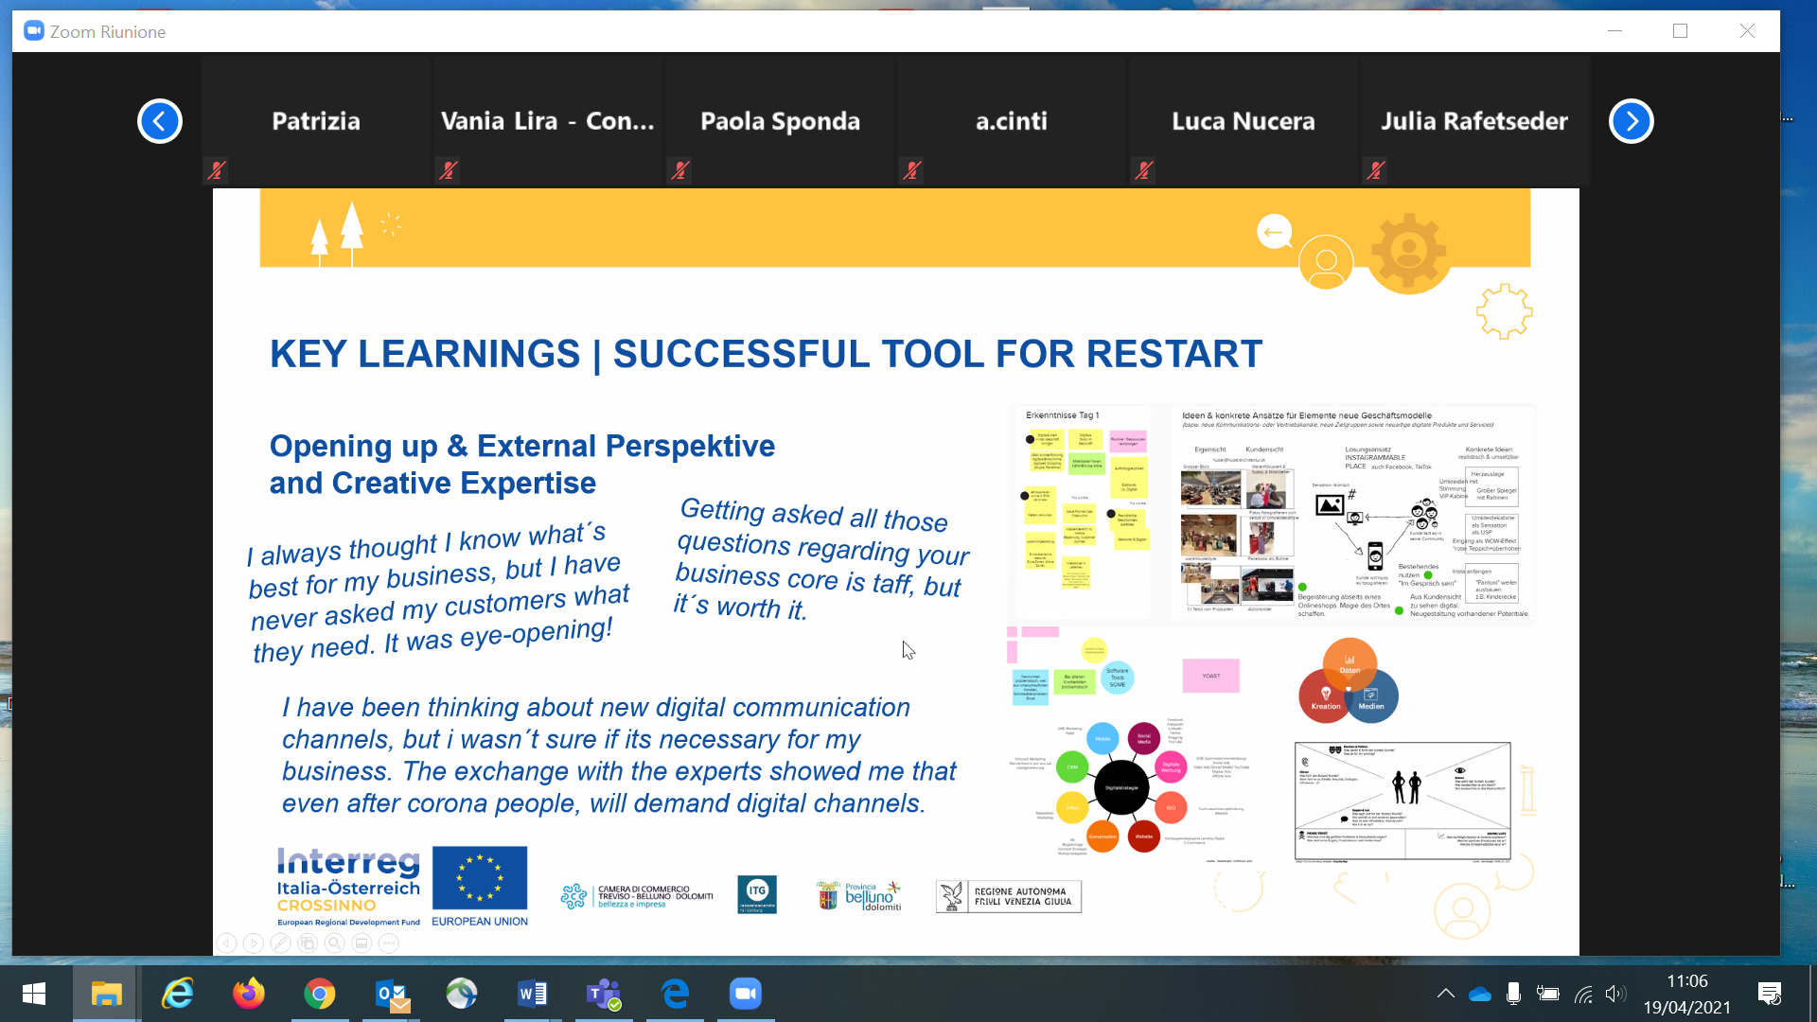The width and height of the screenshot is (1817, 1022).
Task: Click the see-all-slides icon
Action: point(308,943)
